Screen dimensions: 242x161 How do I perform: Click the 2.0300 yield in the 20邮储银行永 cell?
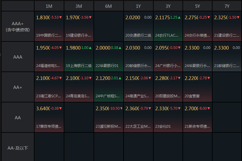coord(133,48)
